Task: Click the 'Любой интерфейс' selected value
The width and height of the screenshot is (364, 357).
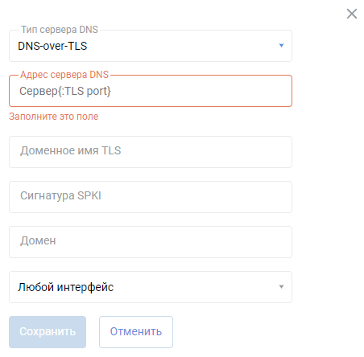Action: click(66, 287)
